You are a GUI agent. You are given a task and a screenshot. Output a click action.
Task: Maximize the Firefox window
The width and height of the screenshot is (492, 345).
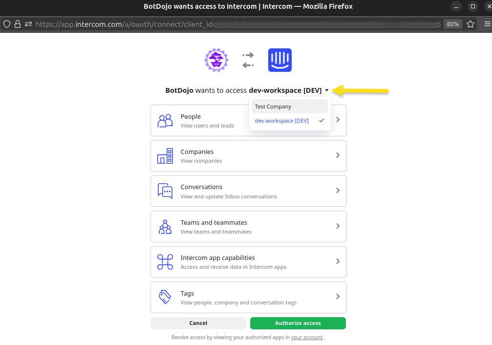pyautogui.click(x=473, y=6)
